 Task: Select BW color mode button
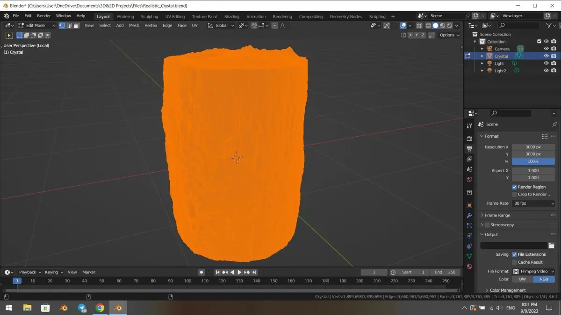[522, 279]
